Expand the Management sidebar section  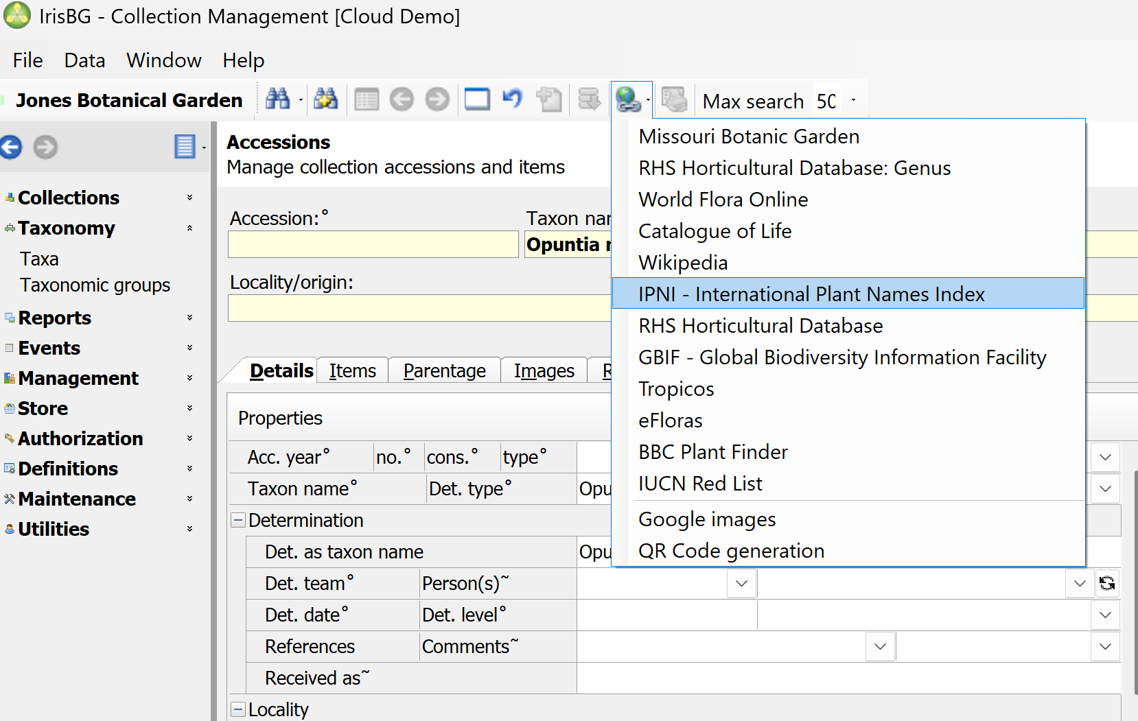coord(189,378)
